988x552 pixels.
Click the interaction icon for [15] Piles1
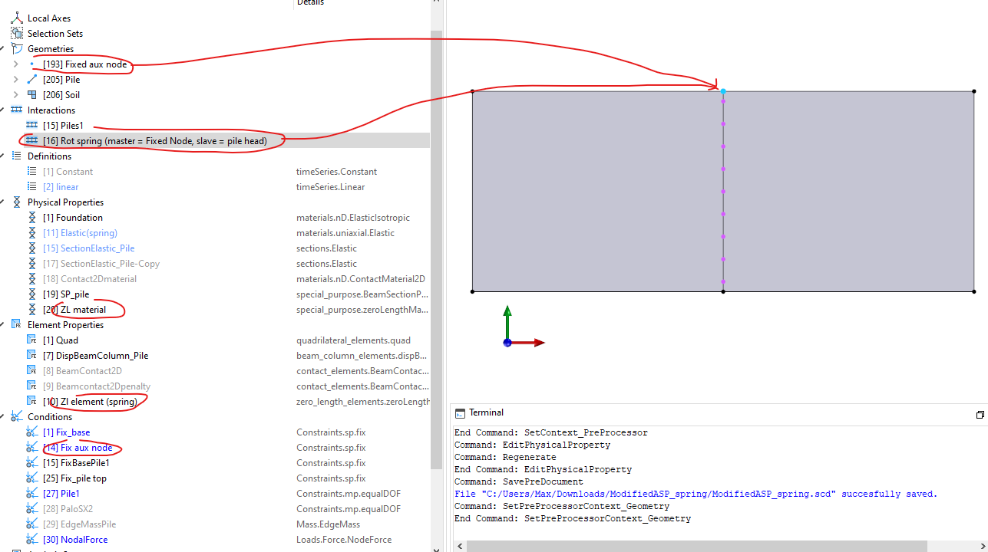click(x=32, y=125)
